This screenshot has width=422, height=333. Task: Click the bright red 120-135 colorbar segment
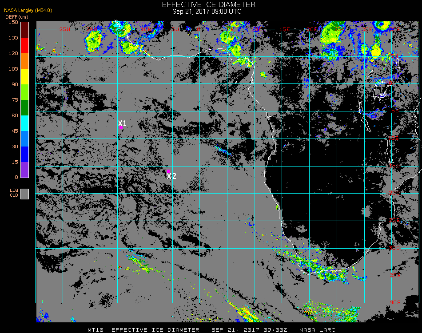click(25, 45)
